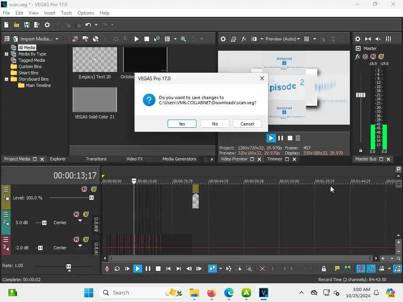Open Master Bus audio properties gear
This screenshot has width=403, height=302.
click(x=357, y=39)
